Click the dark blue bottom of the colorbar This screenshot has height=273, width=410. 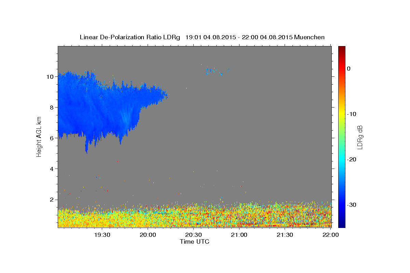pyautogui.click(x=342, y=225)
